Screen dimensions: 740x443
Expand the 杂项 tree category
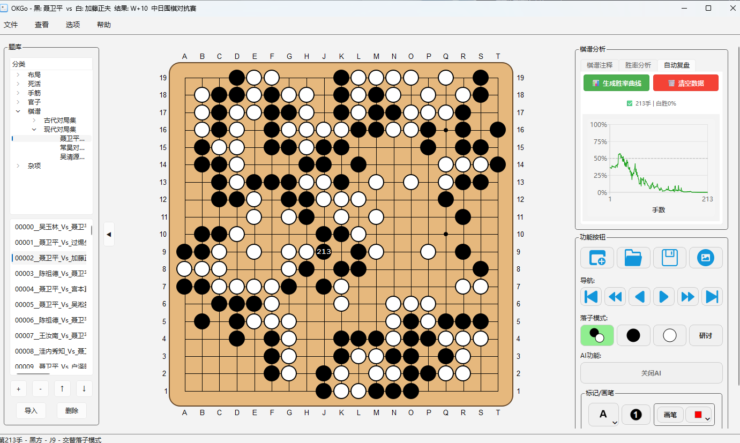pyautogui.click(x=18, y=166)
